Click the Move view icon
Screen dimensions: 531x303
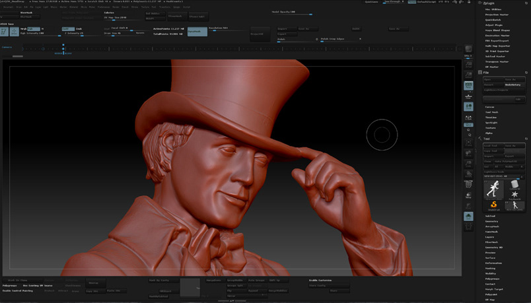(x=468, y=153)
